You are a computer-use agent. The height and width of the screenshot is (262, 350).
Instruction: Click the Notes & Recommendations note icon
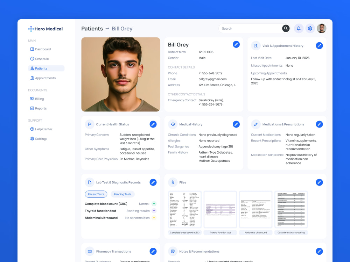pyautogui.click(x=173, y=251)
